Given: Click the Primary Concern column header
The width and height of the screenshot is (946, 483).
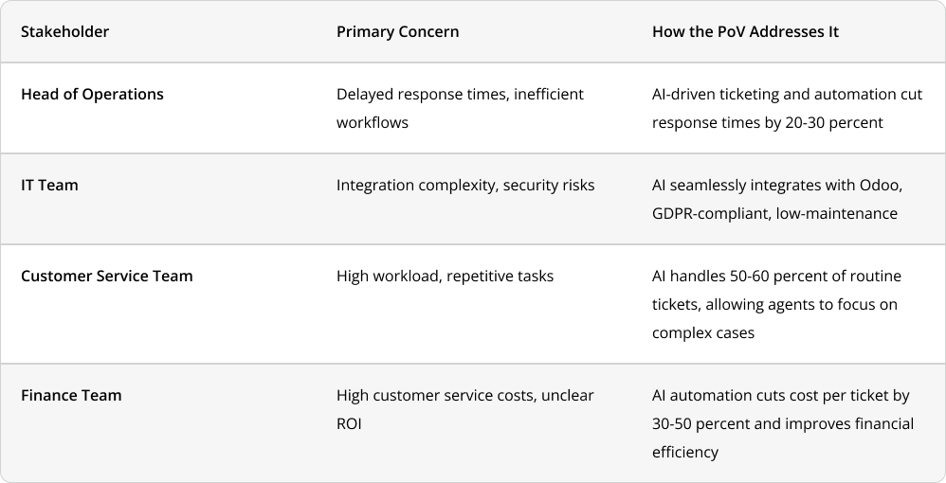Looking at the screenshot, I should [397, 31].
